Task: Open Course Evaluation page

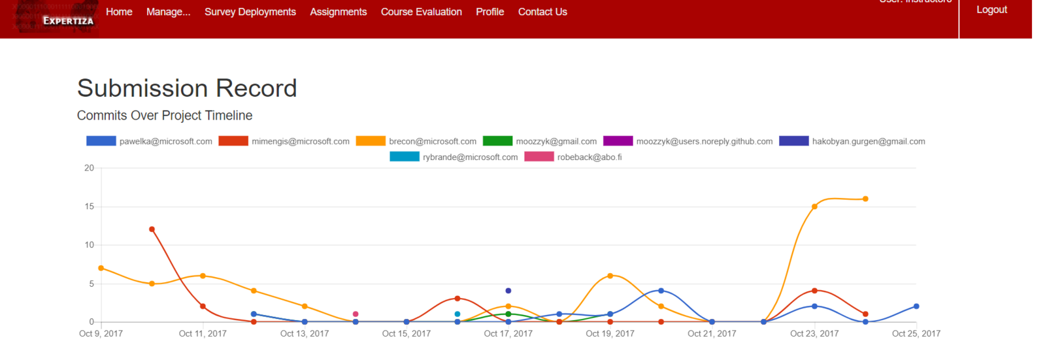Action: [x=421, y=12]
